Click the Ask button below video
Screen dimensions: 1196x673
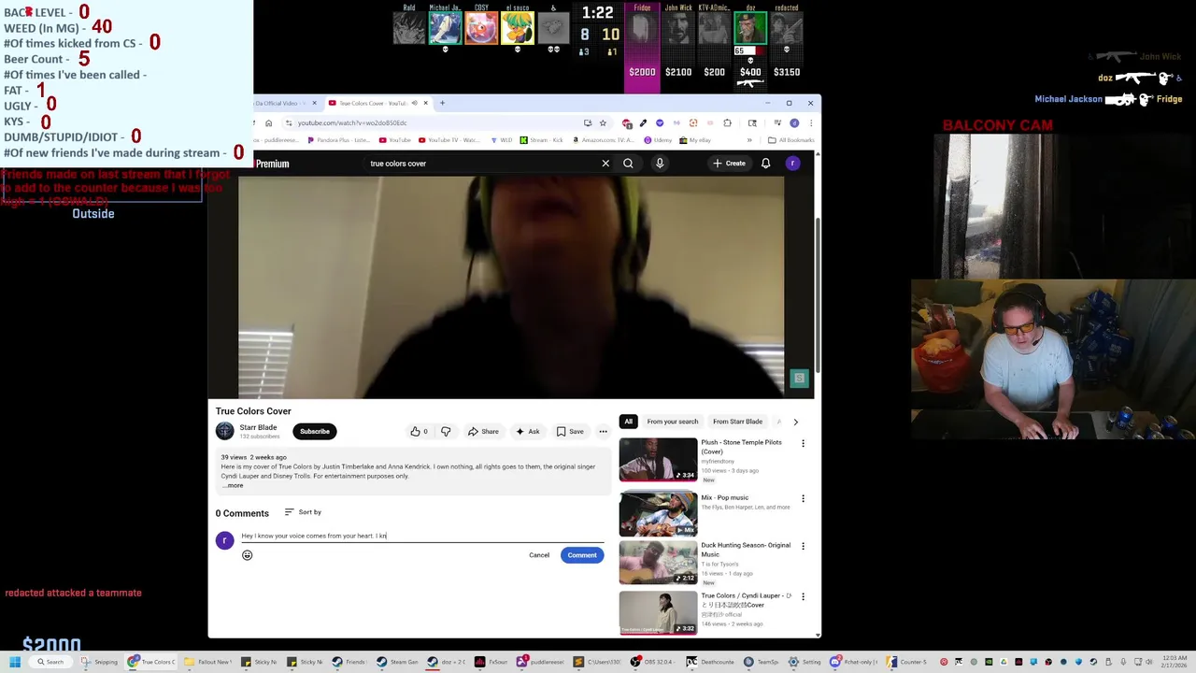point(528,431)
